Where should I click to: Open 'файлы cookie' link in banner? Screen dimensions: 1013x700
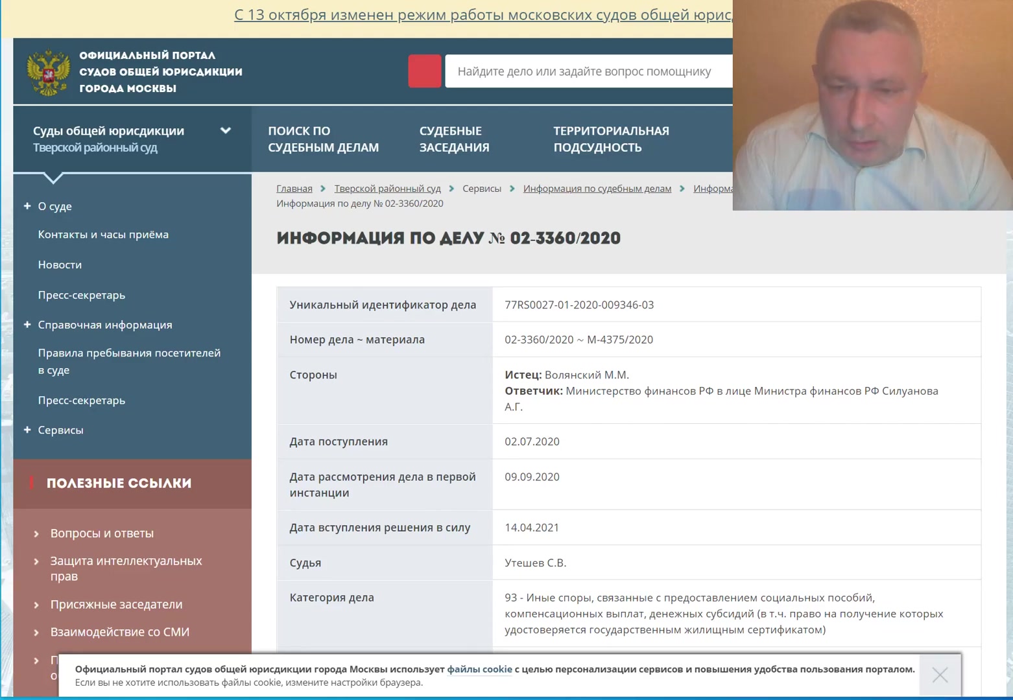pos(479,669)
